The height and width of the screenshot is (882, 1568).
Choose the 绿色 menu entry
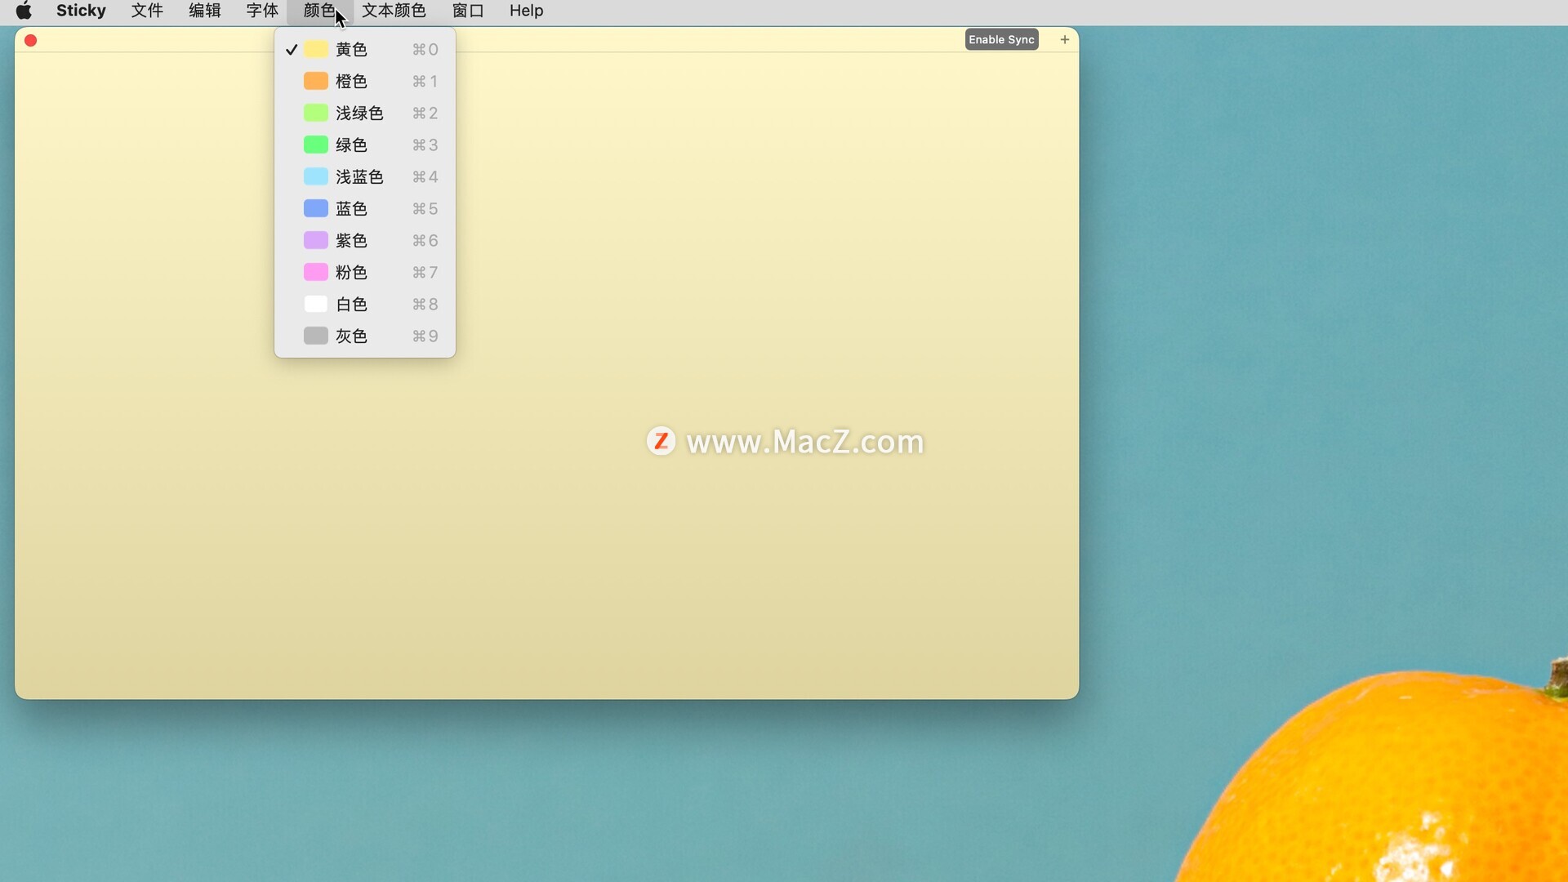click(365, 145)
